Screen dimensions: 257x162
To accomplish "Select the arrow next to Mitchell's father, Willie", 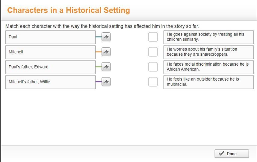I will tap(106, 82).
